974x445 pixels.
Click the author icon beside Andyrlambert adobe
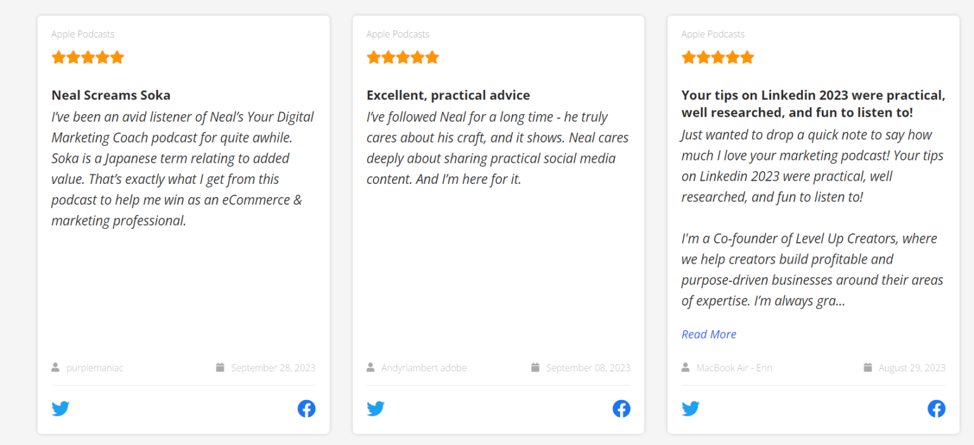[370, 366]
